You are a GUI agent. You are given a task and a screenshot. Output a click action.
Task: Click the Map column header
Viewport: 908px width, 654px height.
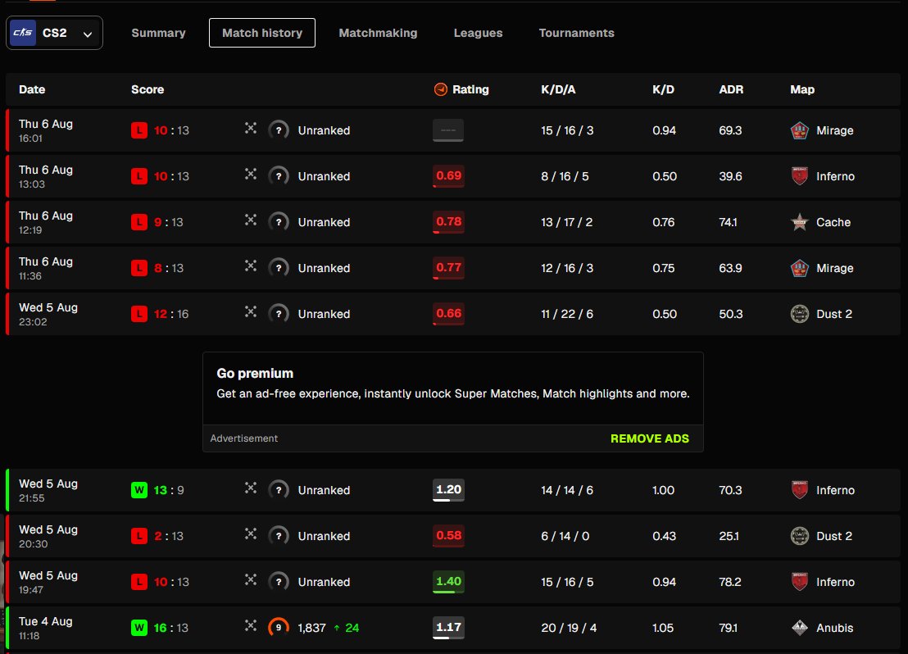802,89
